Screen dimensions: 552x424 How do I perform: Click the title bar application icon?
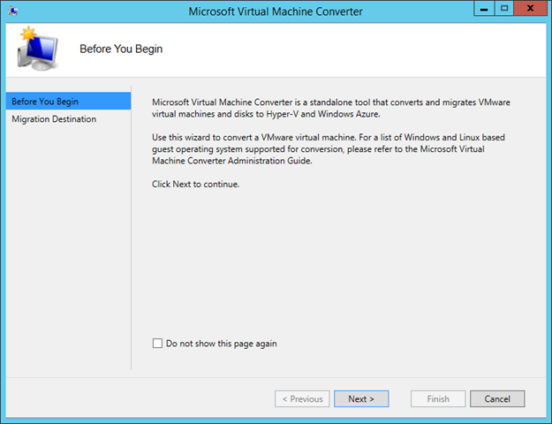pyautogui.click(x=13, y=11)
